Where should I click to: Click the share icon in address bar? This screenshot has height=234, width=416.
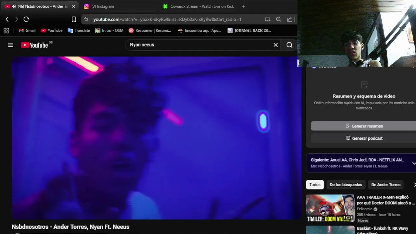289,19
